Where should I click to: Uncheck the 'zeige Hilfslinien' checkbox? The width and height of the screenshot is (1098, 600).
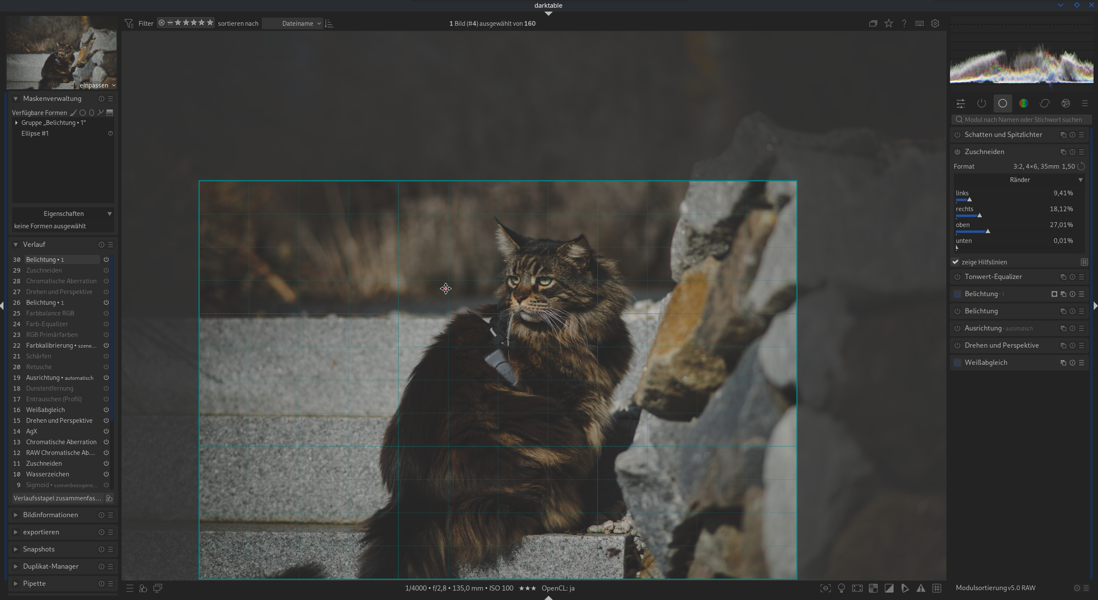(955, 262)
